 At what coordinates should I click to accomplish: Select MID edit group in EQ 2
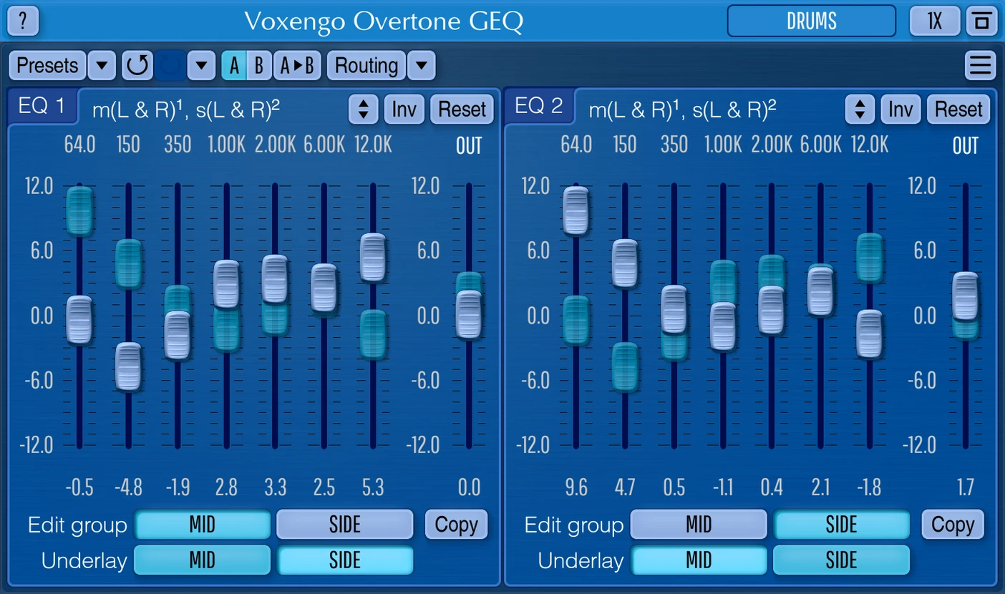pos(699,525)
